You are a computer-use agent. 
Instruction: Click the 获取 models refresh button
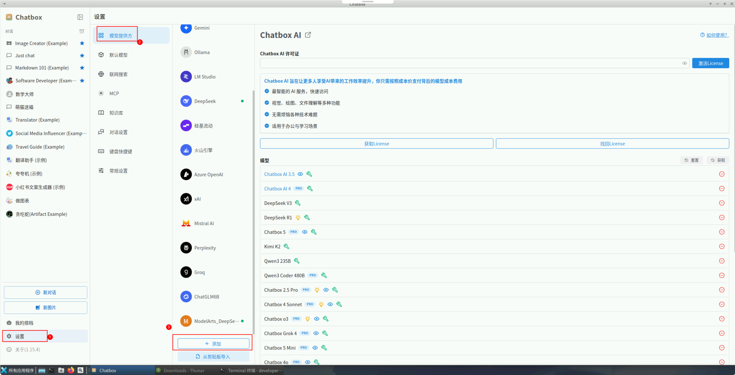[x=718, y=160]
